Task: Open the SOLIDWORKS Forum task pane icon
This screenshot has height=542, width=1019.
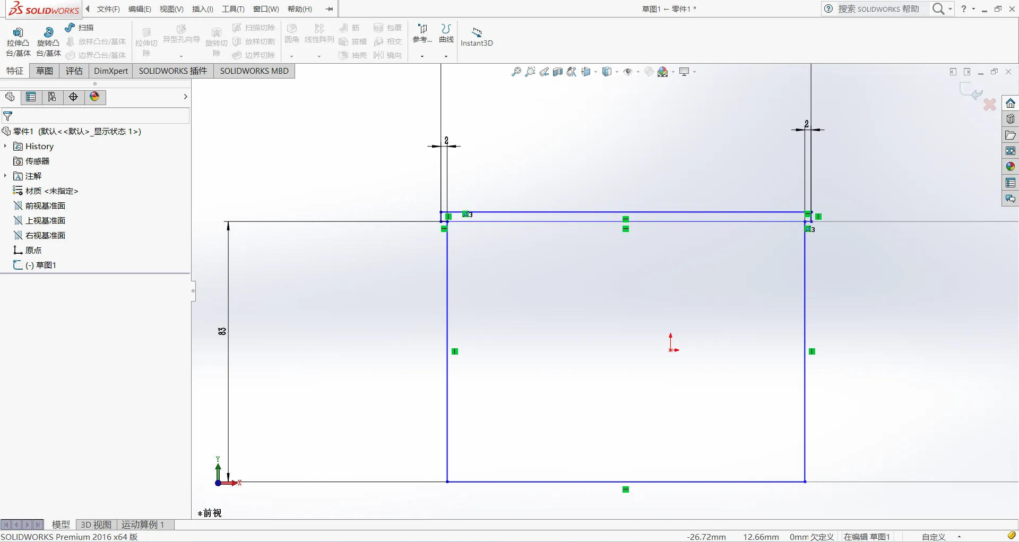Action: click(1011, 199)
